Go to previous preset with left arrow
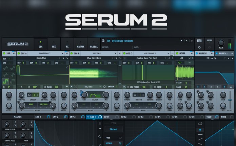Image resolution: width=236 pixels, height=146 pixels. pyautogui.click(x=187, y=41)
